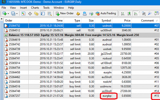Close the terminal panel with X
The image size is (160, 100).
point(2,19)
